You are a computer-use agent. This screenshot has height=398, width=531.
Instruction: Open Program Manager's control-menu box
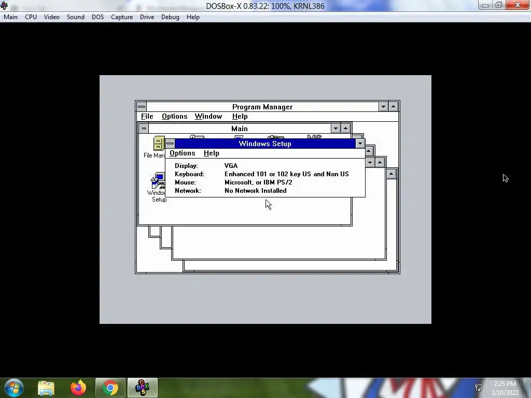[x=142, y=107]
